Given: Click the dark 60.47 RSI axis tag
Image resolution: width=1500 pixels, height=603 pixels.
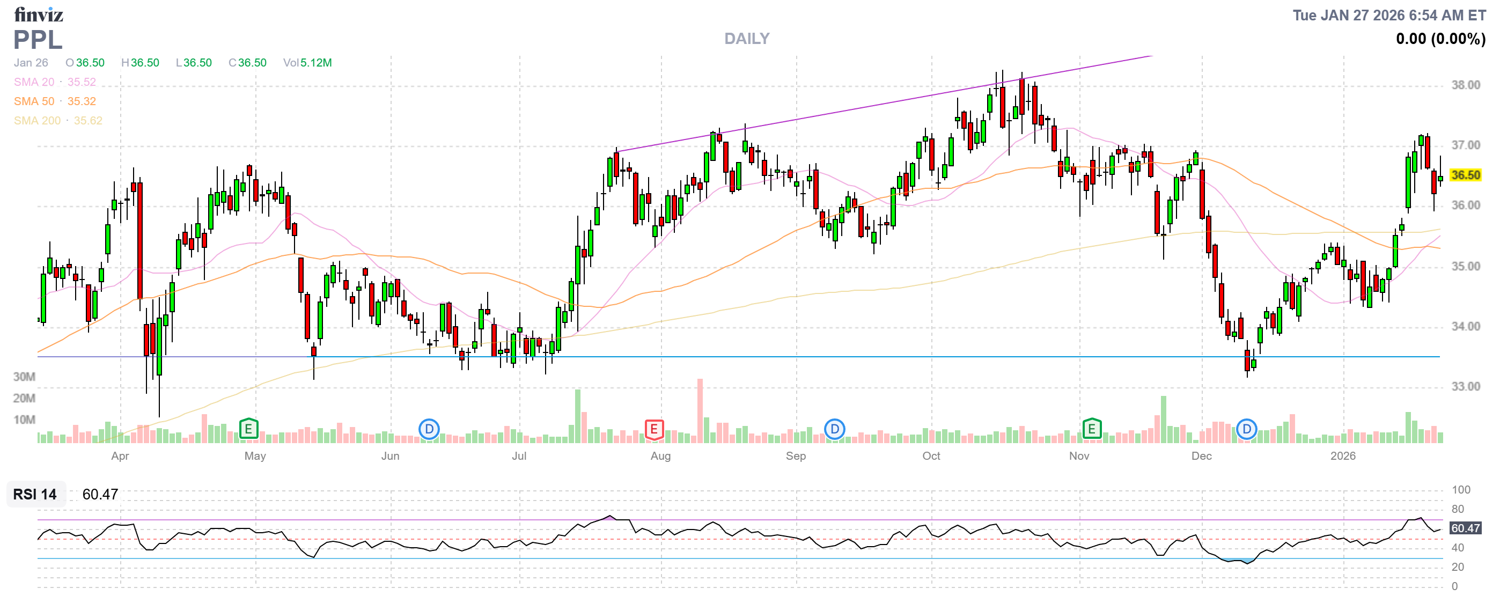Looking at the screenshot, I should click(1465, 528).
